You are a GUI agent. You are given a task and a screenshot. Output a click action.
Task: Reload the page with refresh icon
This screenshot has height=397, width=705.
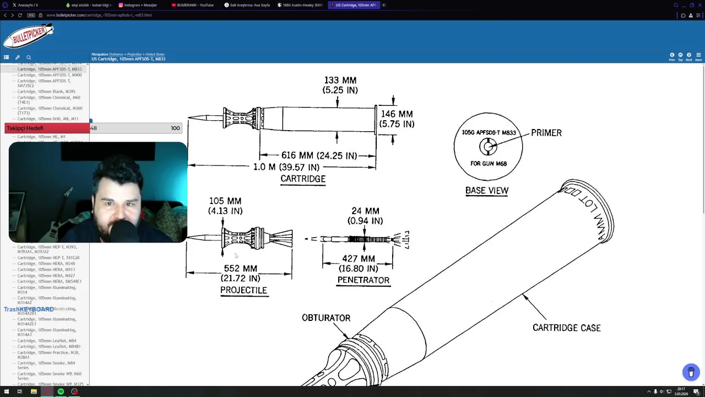pyautogui.click(x=20, y=15)
